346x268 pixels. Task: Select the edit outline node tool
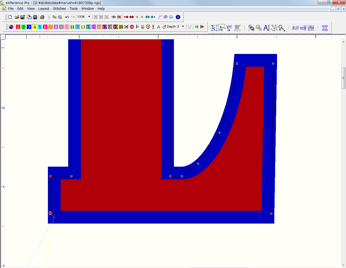(x=222, y=28)
